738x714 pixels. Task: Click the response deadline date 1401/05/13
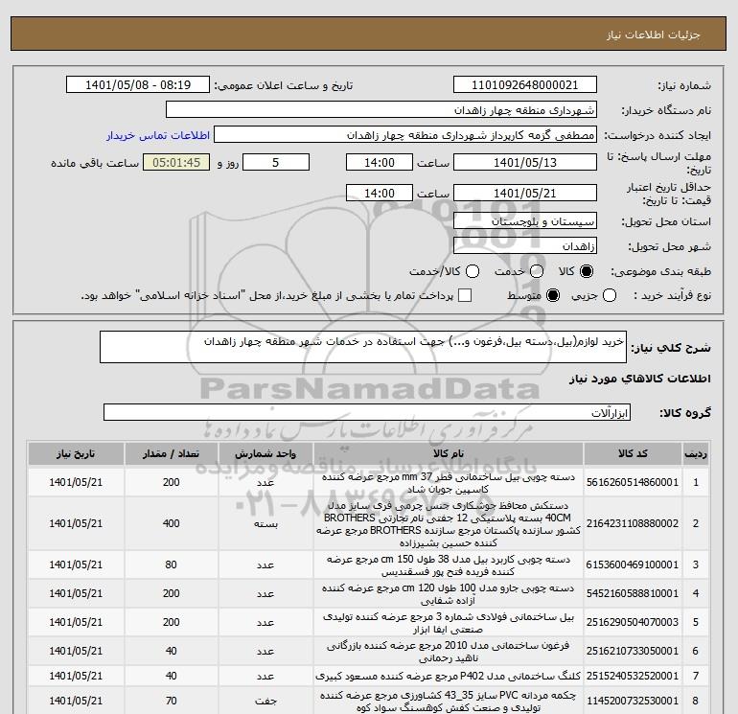click(525, 163)
